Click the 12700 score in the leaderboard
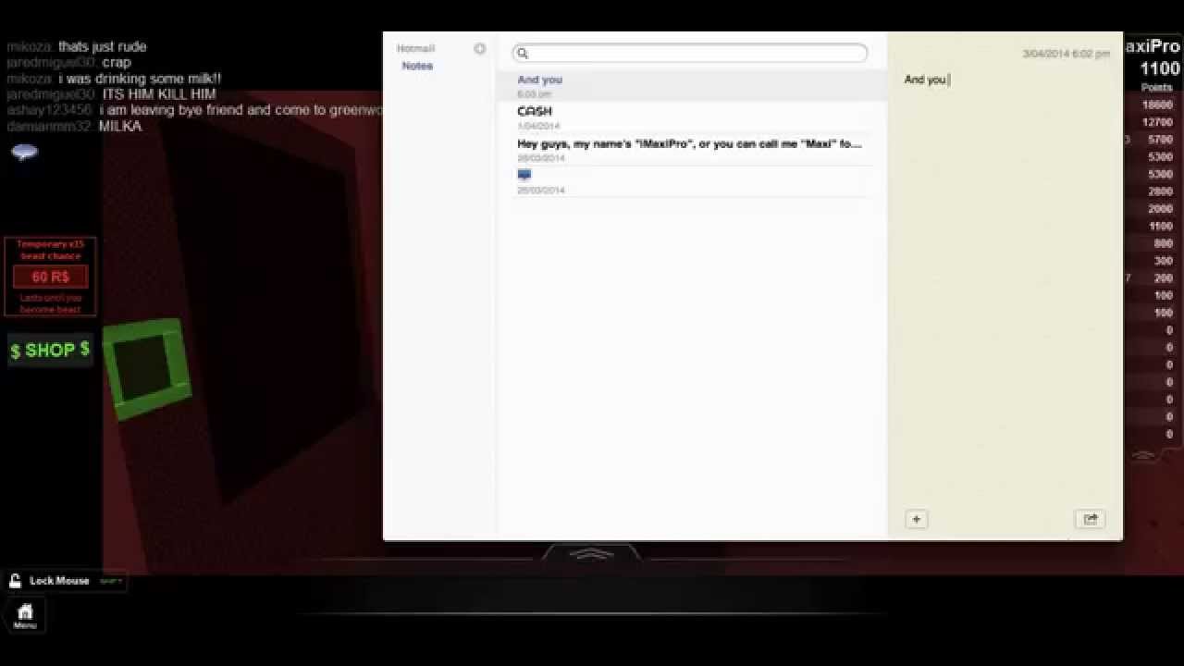 [x=1157, y=122]
